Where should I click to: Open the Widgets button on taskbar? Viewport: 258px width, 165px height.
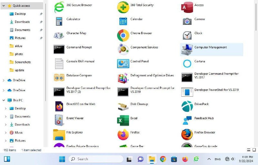click(x=7, y=159)
